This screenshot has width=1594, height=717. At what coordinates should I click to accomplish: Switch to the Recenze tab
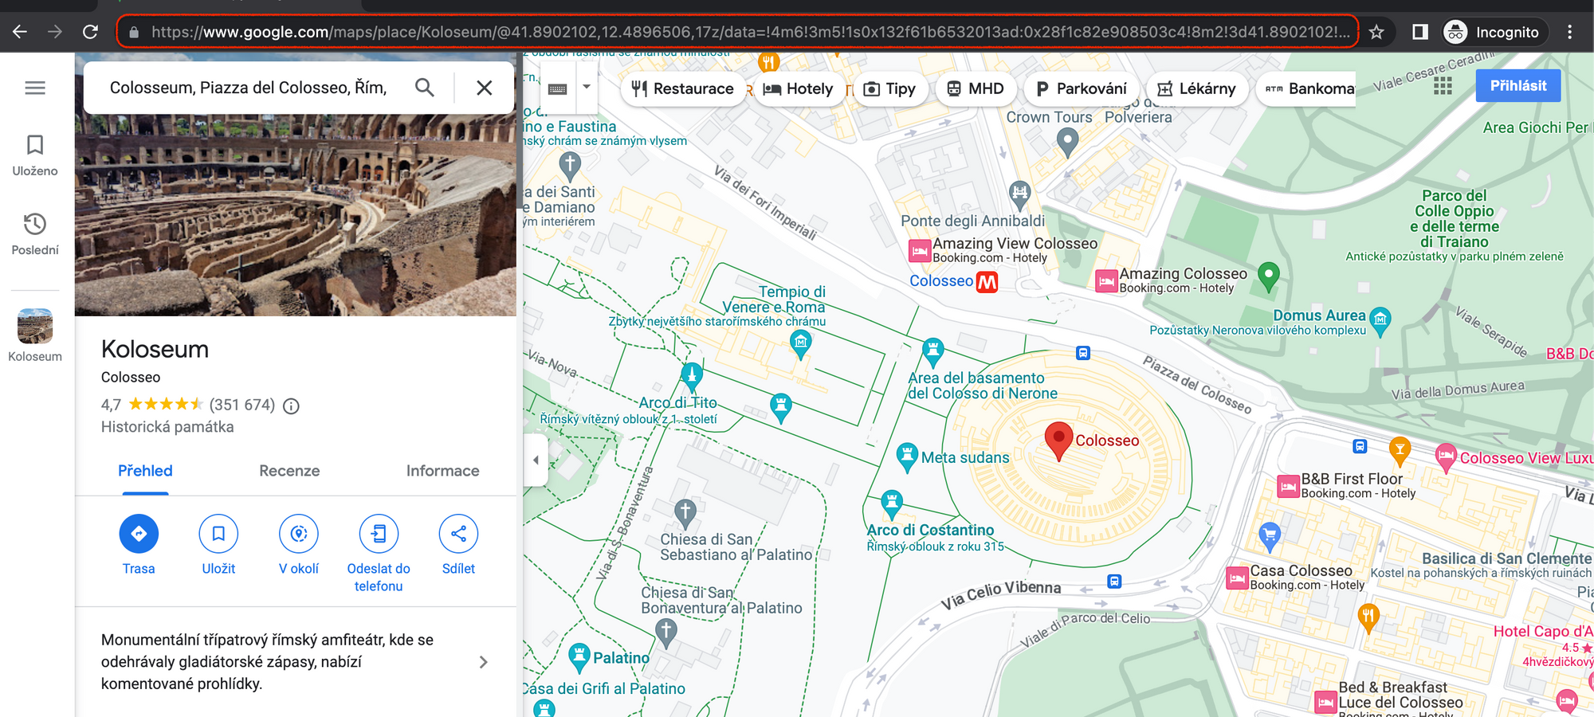289,471
